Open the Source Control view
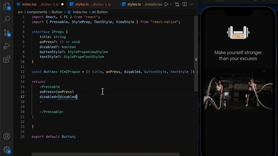The width and height of the screenshot is (278, 156). 7,33
